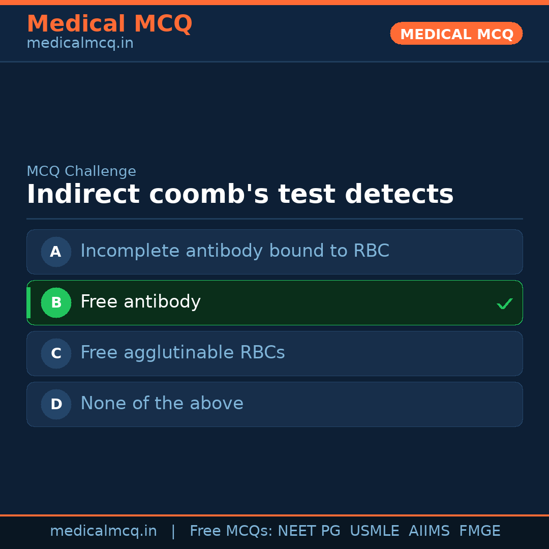Click the orange MEDICAL MCQ badge
This screenshot has height=549, width=549.
(x=456, y=34)
